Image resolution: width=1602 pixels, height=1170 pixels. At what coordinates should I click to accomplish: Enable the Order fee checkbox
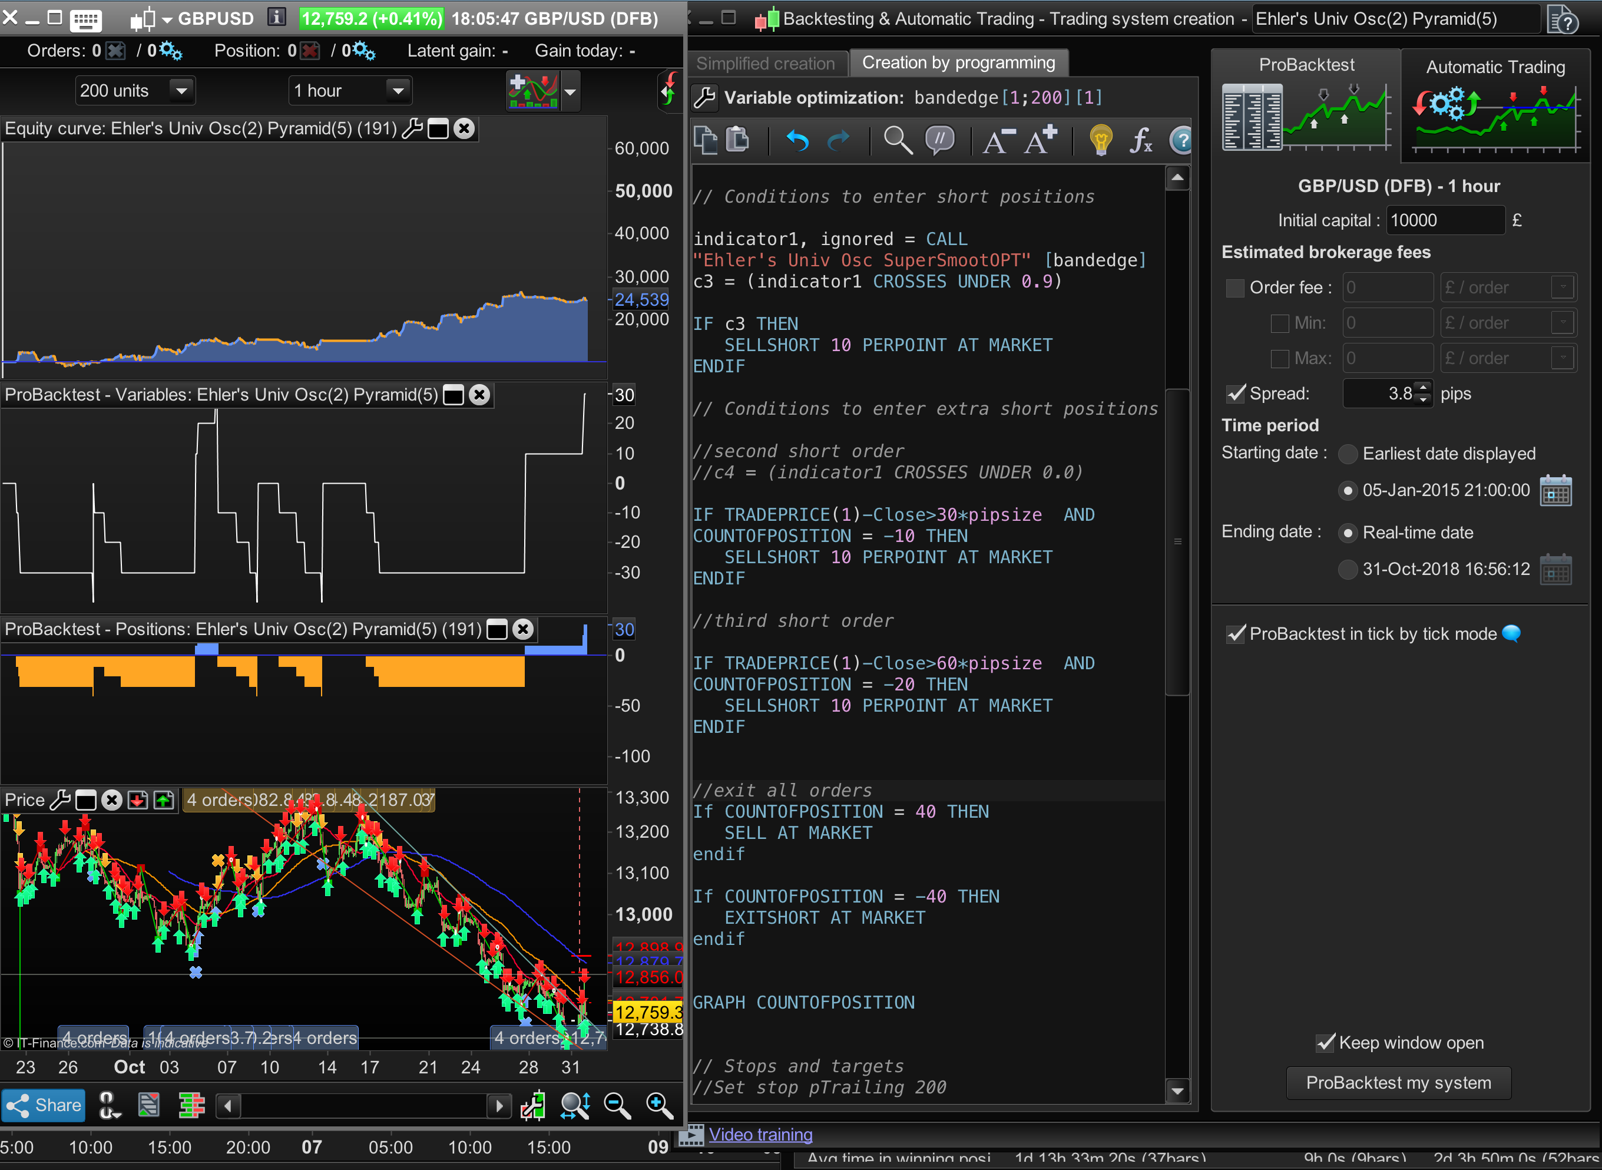pyautogui.click(x=1234, y=288)
